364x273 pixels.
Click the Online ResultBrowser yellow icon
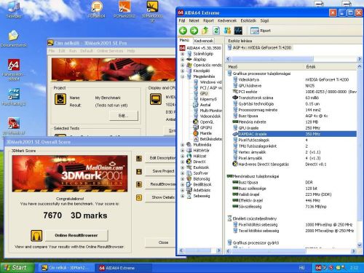point(36,235)
